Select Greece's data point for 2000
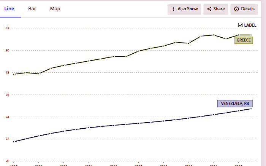Image resolution: width=266 pixels, height=166 pixels. pos(39,73)
